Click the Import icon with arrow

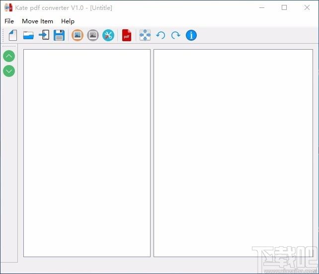point(44,35)
